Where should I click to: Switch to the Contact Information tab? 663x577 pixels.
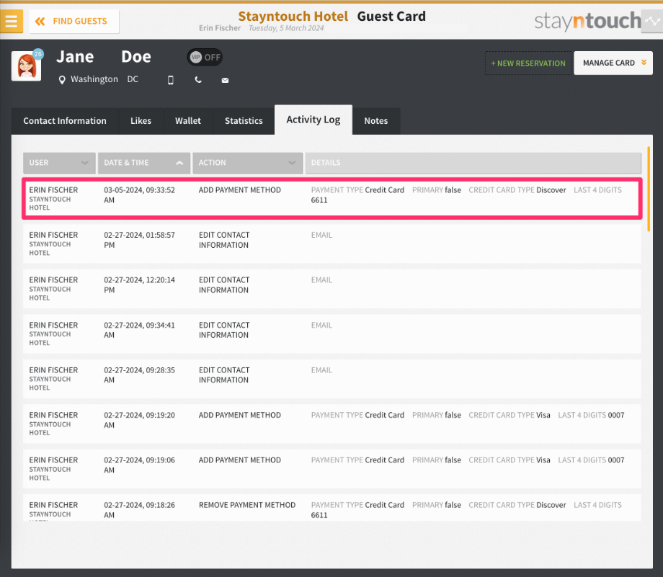[x=65, y=121]
